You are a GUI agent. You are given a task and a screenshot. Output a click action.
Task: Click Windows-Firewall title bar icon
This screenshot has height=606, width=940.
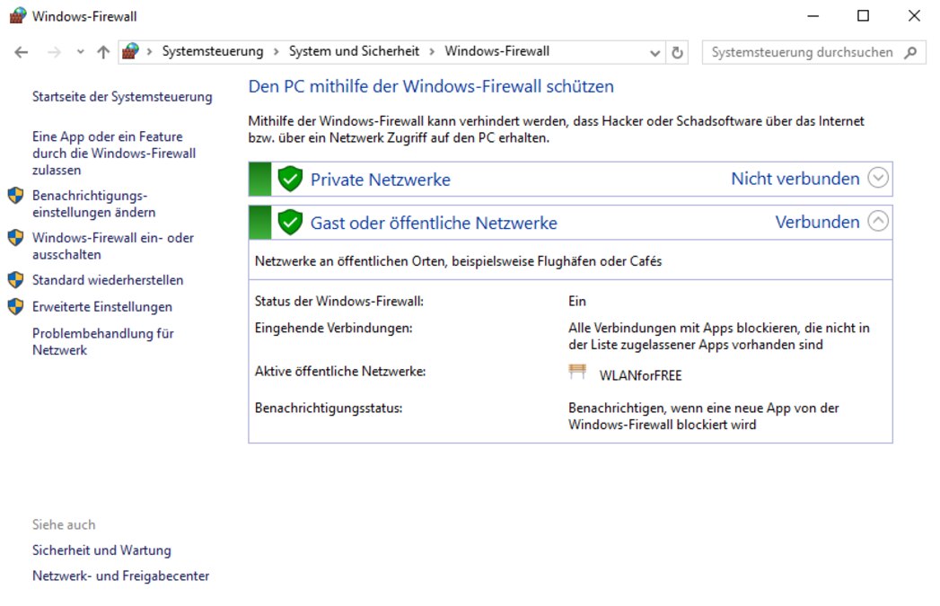(17, 15)
